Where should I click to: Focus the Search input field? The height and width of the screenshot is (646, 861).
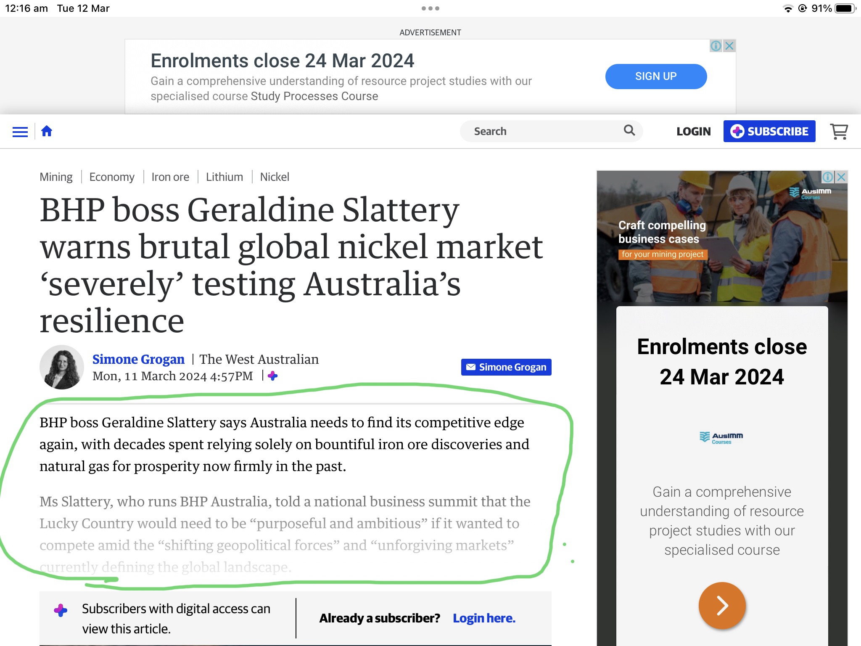(x=551, y=131)
